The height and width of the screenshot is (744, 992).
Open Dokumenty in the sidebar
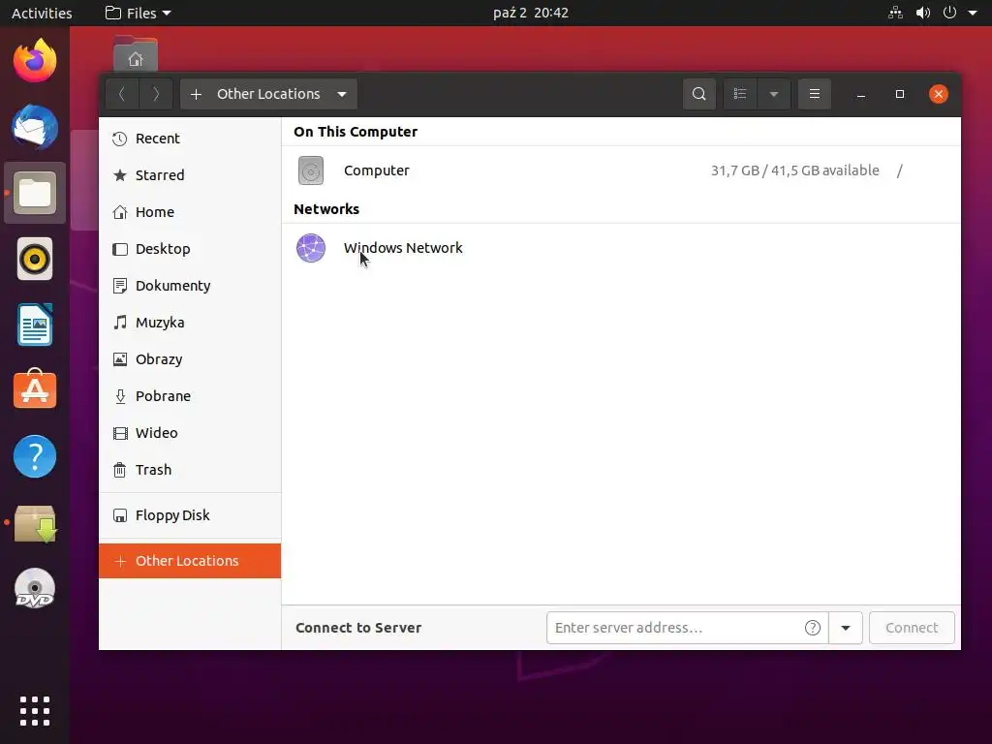click(190, 286)
